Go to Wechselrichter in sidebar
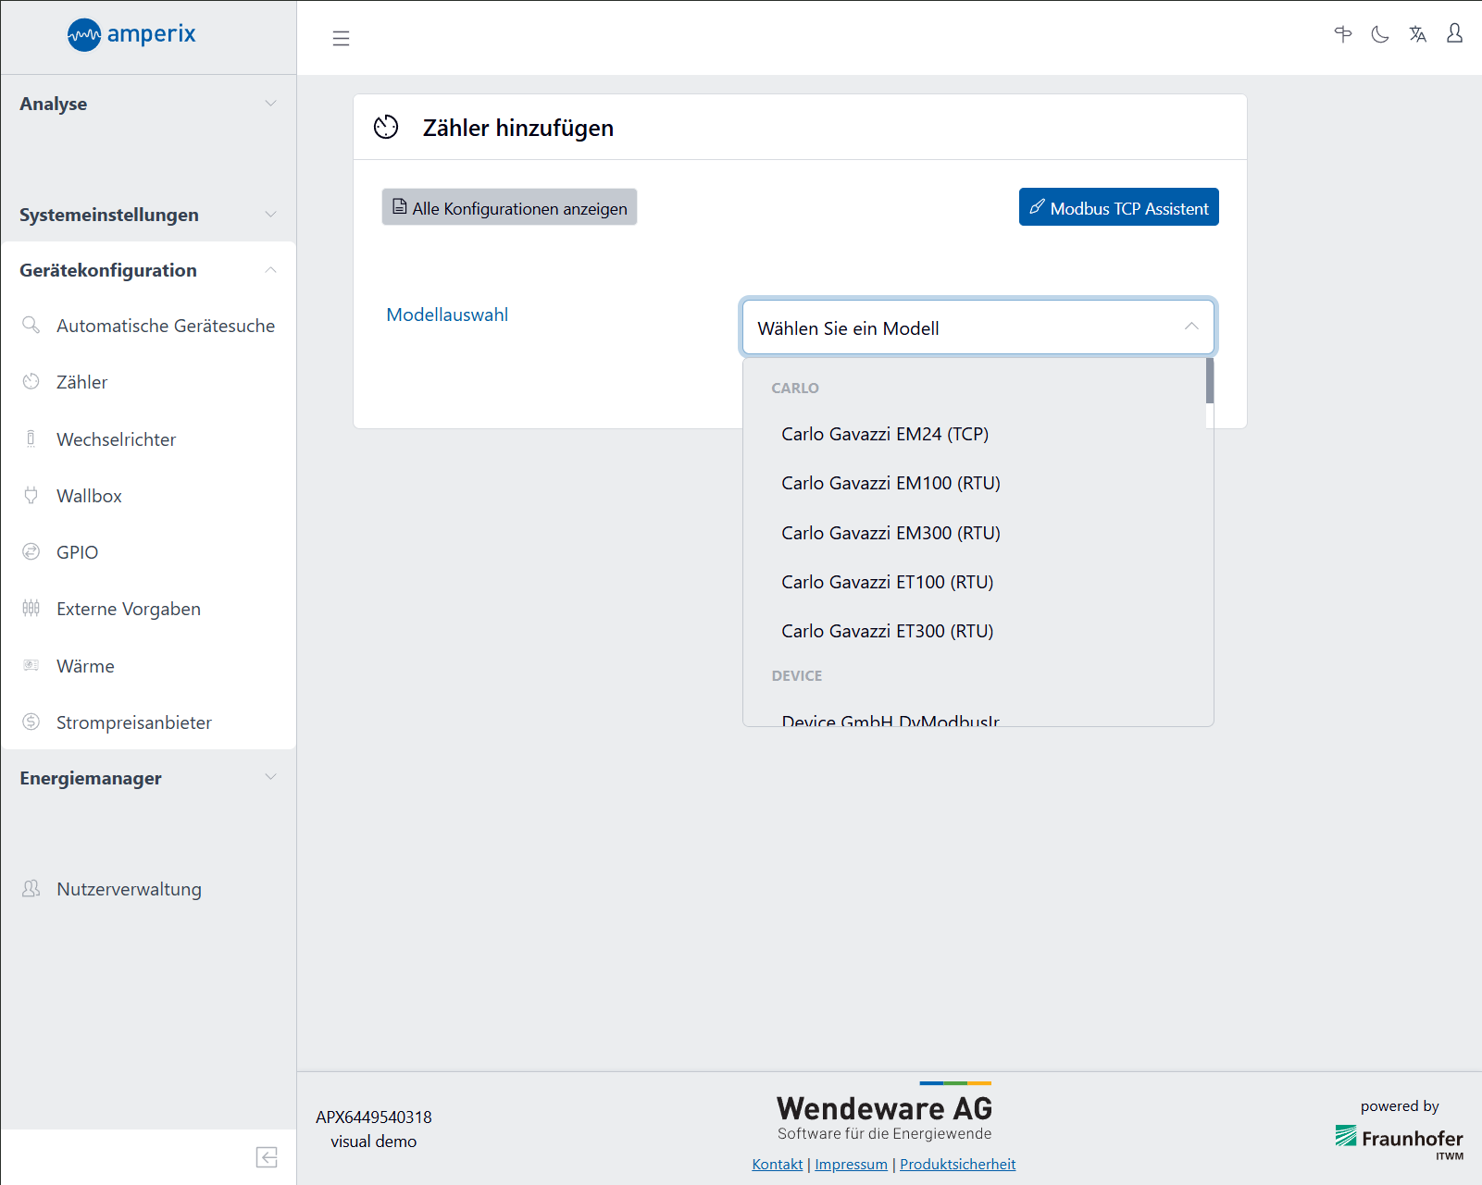Viewport: 1482px width, 1185px height. [x=116, y=439]
